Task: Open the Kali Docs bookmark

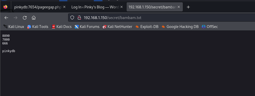Action: point(62,27)
